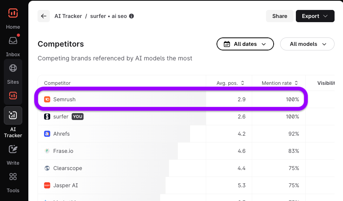This screenshot has width=343, height=201.
Task: Open the All dates dropdown
Action: (245, 44)
